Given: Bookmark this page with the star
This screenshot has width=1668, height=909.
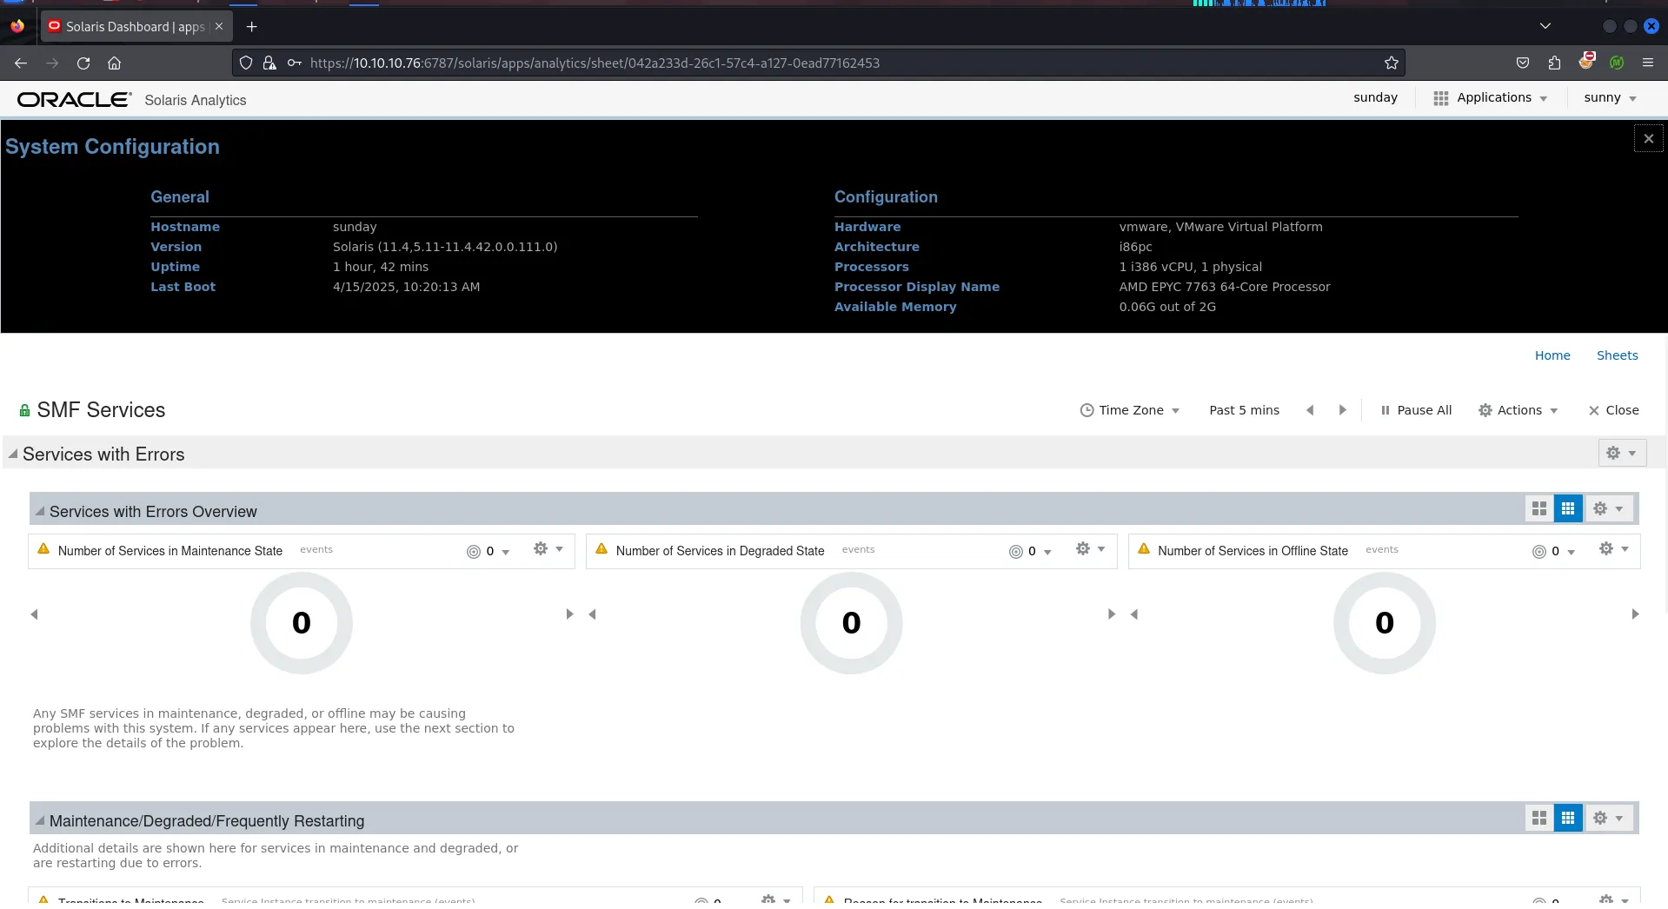Looking at the screenshot, I should click(1392, 63).
